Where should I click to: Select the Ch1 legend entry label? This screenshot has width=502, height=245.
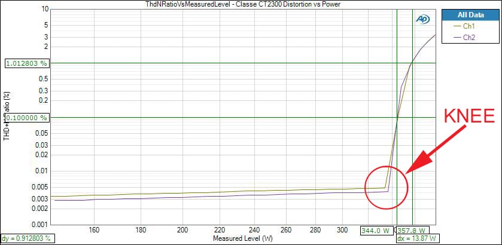point(469,27)
